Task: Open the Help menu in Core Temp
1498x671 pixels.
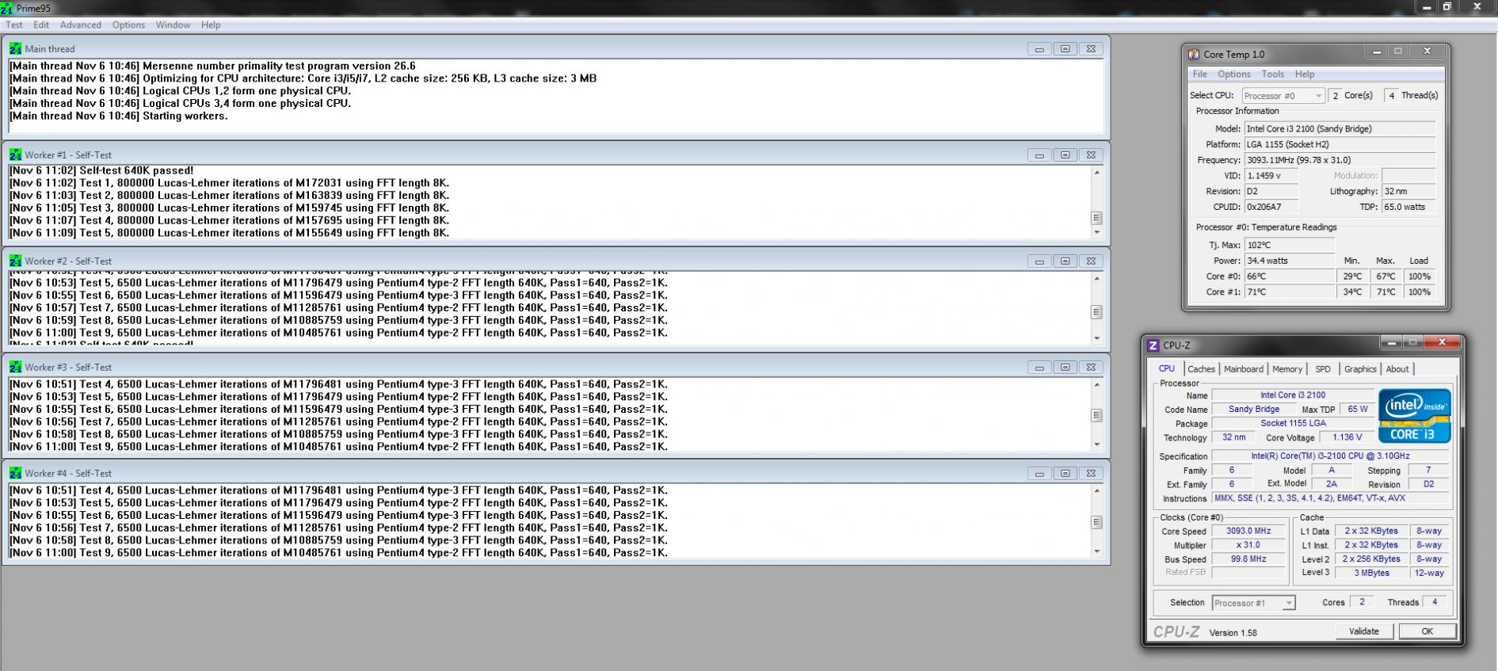Action: pos(1305,74)
